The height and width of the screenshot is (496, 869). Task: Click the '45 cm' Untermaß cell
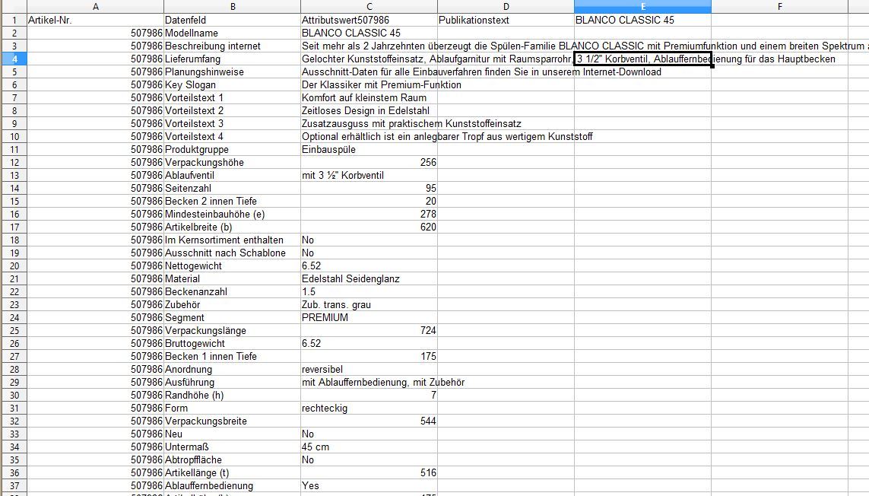tap(369, 447)
